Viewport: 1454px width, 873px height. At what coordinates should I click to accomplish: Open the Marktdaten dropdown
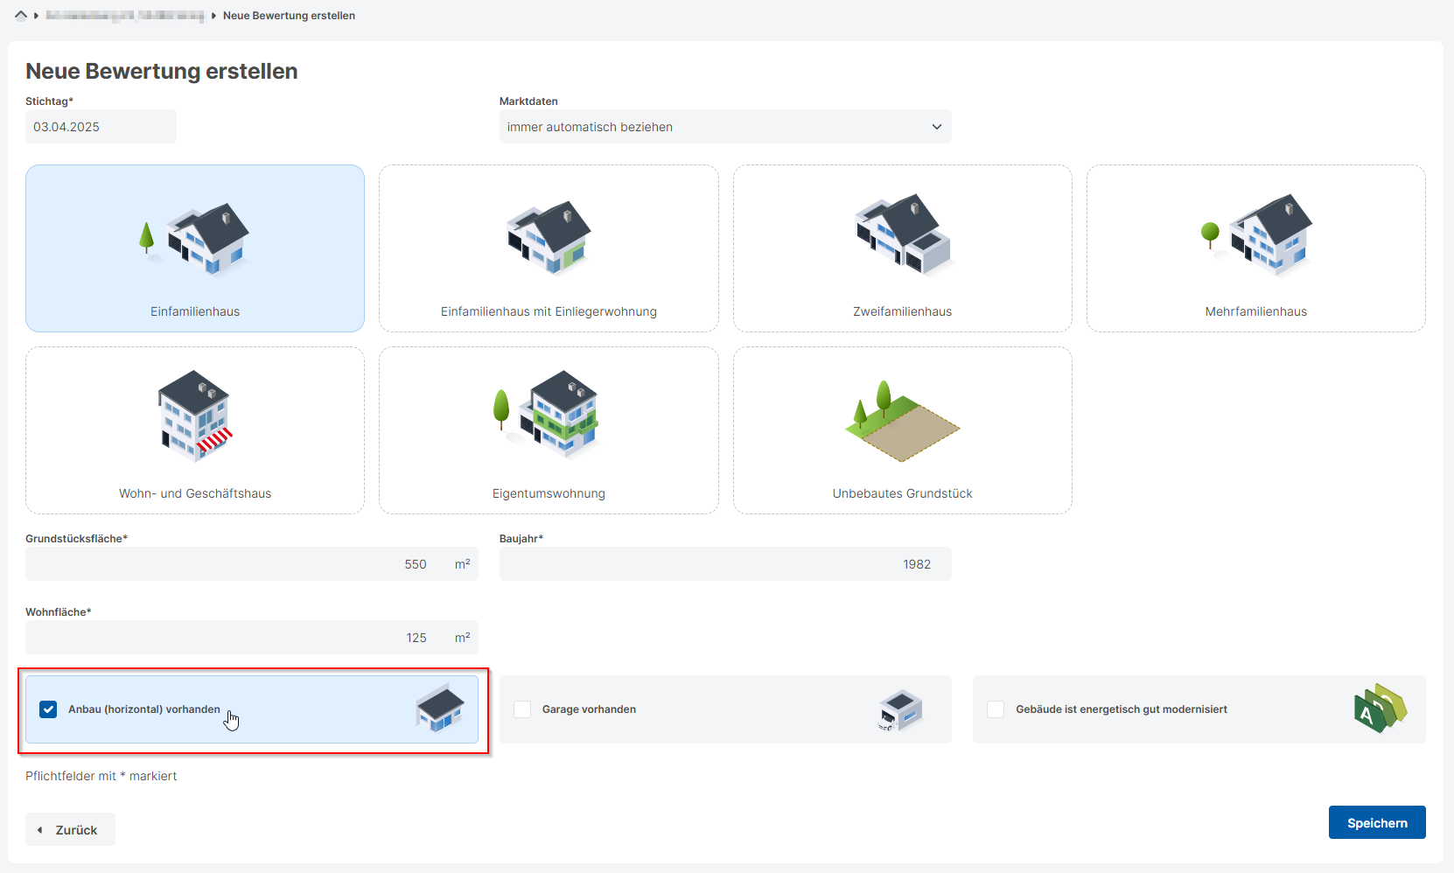tap(724, 127)
